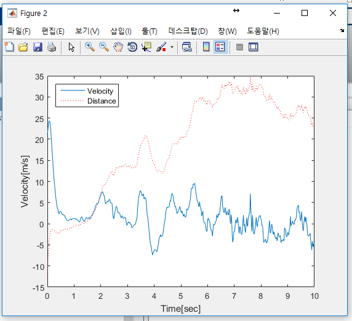This screenshot has width=352, height=321.
Task: Click the dock figure arrow at menu right
Action: 342,31
